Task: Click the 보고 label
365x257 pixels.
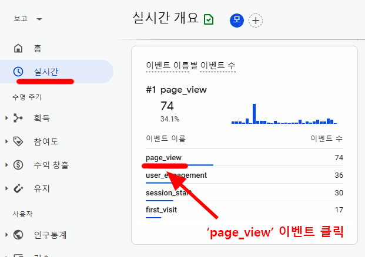Action: [x=21, y=19]
